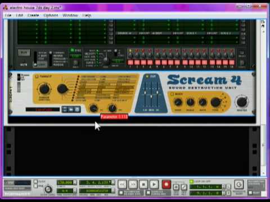
Task: Click the Body Auto knob
Action: 202,102
